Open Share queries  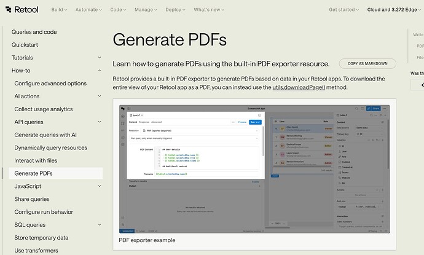click(x=32, y=199)
